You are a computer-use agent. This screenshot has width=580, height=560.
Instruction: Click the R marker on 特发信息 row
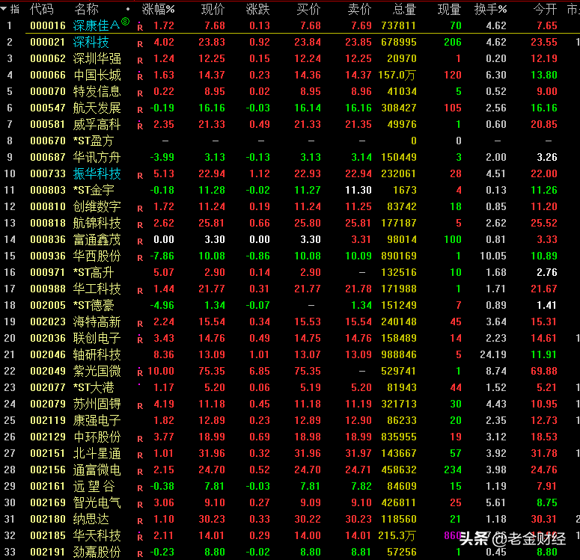click(140, 93)
